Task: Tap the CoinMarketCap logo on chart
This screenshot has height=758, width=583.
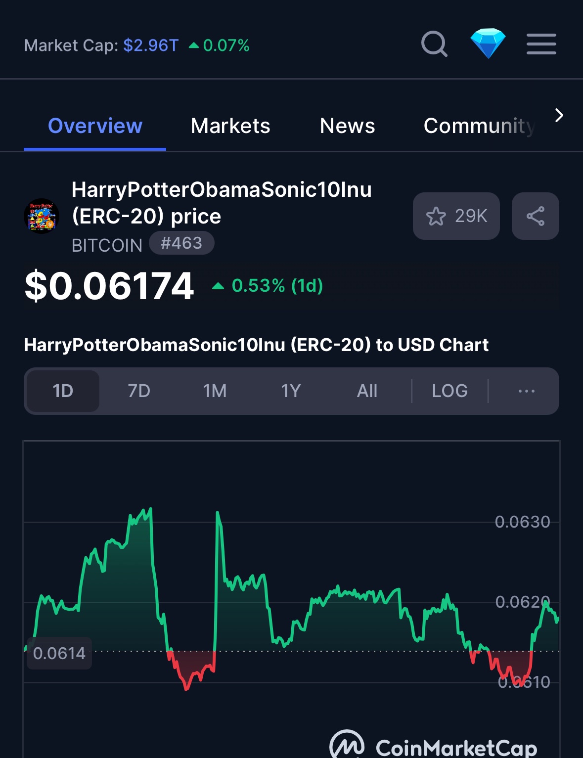Action: point(434,746)
